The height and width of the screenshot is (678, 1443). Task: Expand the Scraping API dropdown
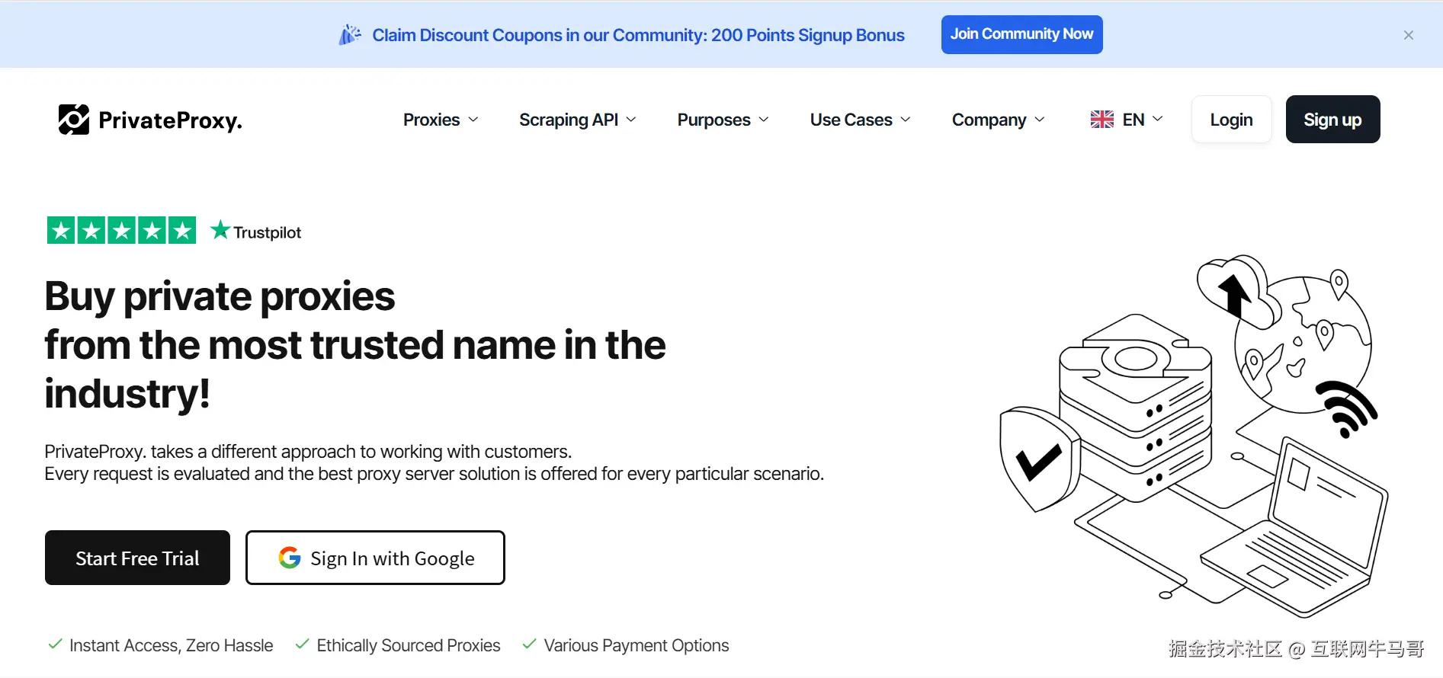click(577, 120)
